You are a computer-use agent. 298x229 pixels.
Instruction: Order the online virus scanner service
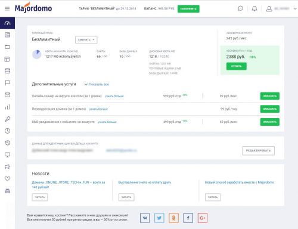270,96
